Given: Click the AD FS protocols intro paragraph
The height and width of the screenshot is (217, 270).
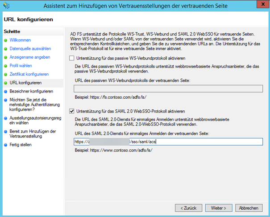Looking at the screenshot, I should coord(165,41).
